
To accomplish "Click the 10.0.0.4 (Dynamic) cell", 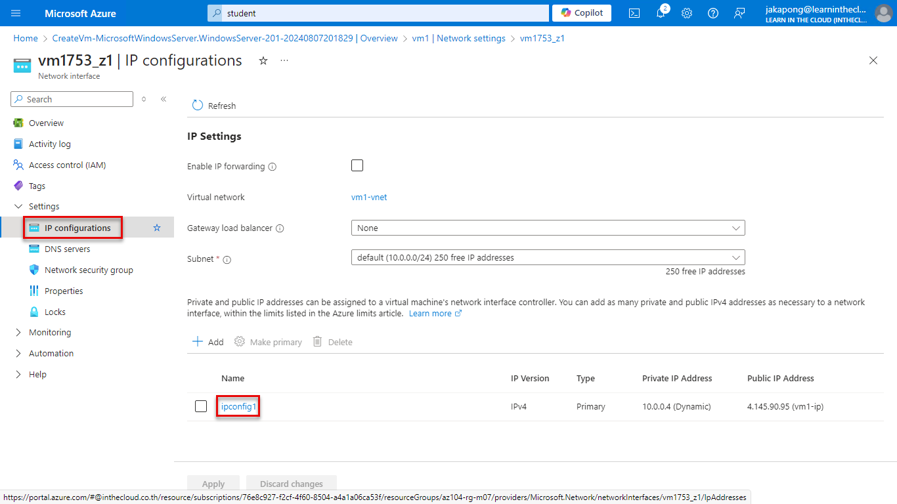I will coord(676,406).
